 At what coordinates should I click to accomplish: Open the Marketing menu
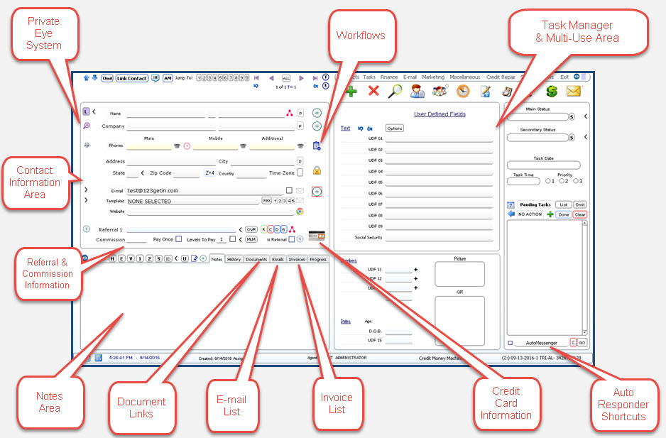tap(433, 77)
